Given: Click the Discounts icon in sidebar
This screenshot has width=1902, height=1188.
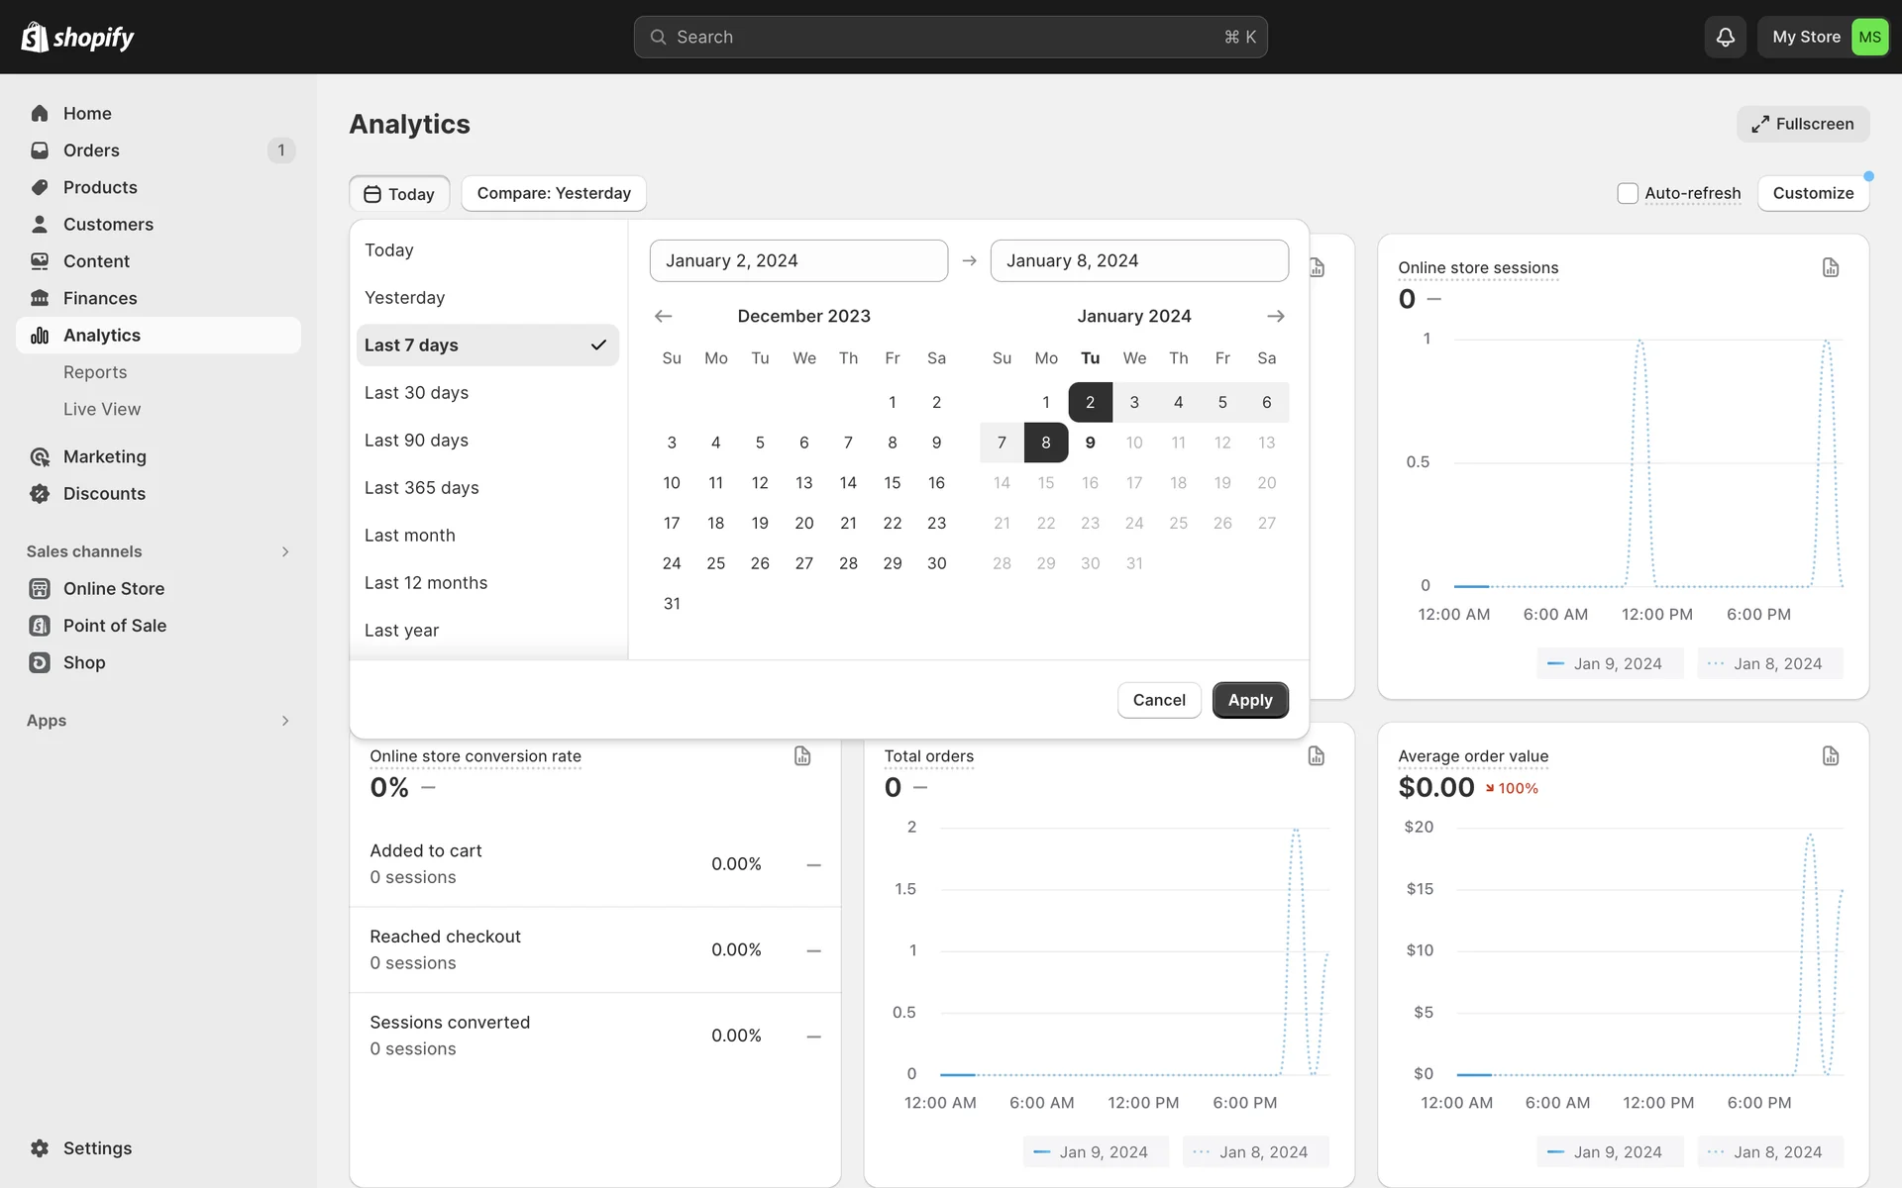Looking at the screenshot, I should click(40, 493).
